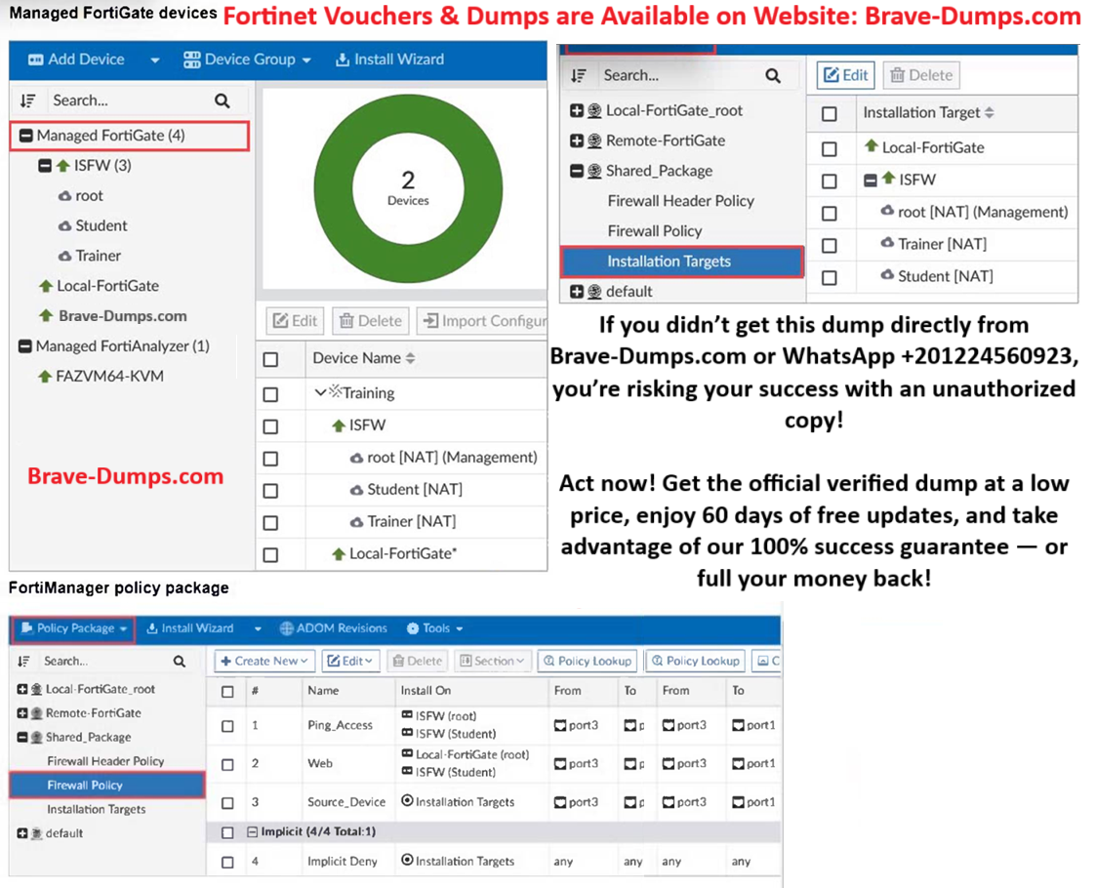Click the Install Wizard icon in the device toolbar
Image resolution: width=1095 pixels, height=888 pixels.
pyautogui.click(x=342, y=60)
